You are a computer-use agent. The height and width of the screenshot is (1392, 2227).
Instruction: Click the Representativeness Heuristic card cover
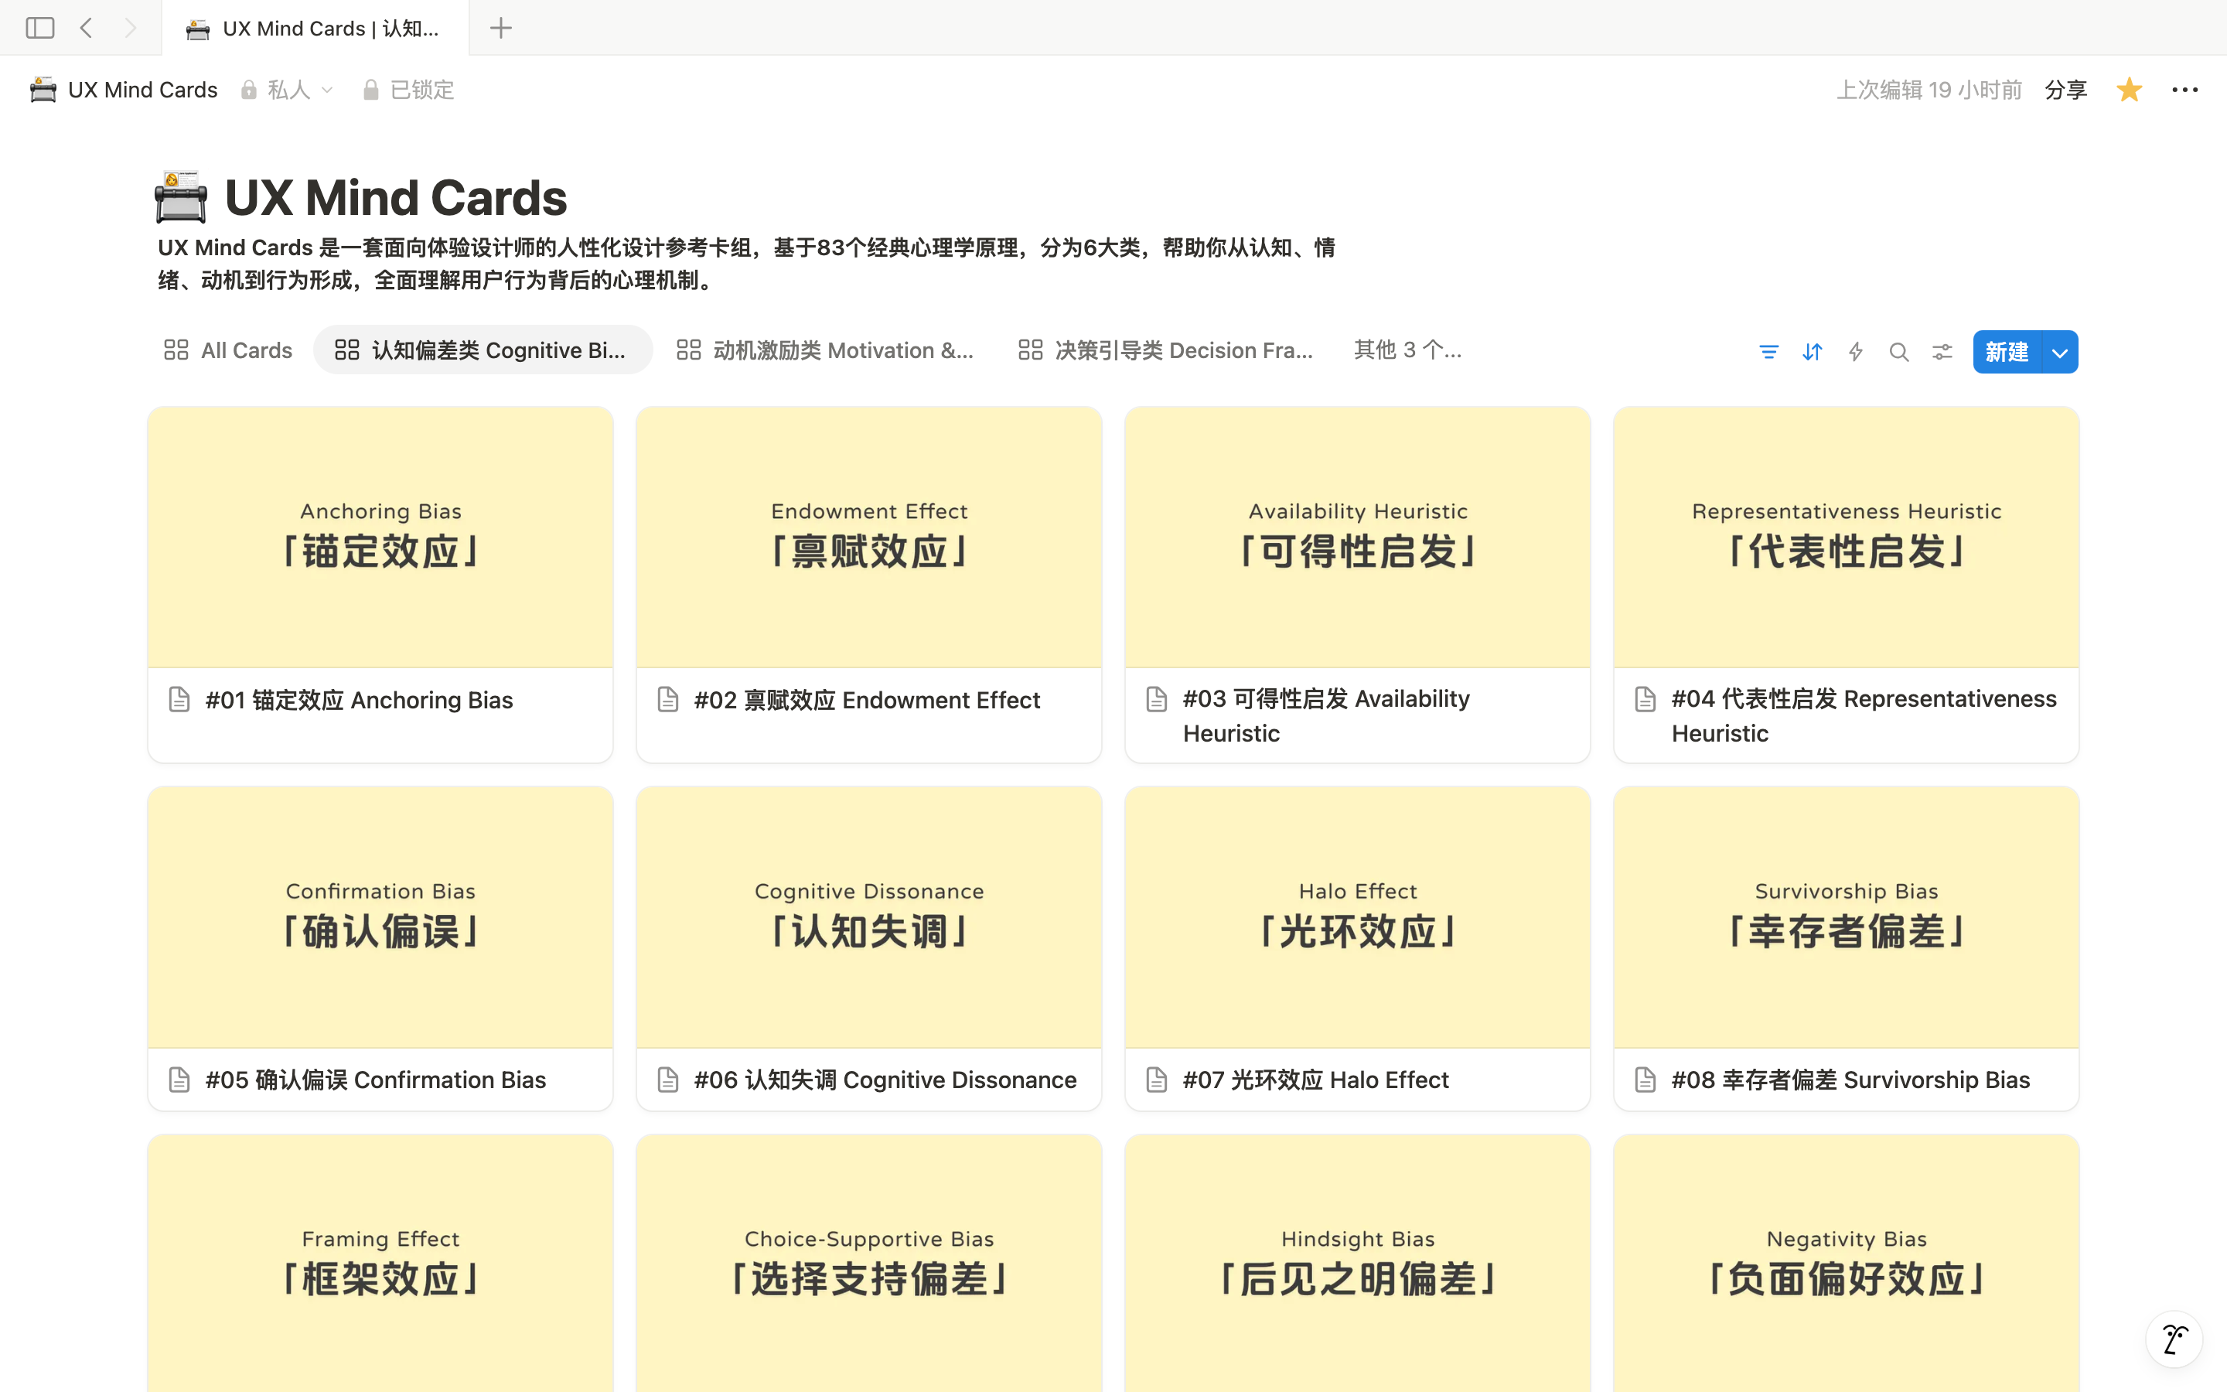click(x=1846, y=537)
